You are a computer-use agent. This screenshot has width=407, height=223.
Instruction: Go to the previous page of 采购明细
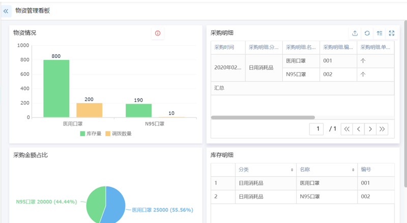pyautogui.click(x=359, y=129)
